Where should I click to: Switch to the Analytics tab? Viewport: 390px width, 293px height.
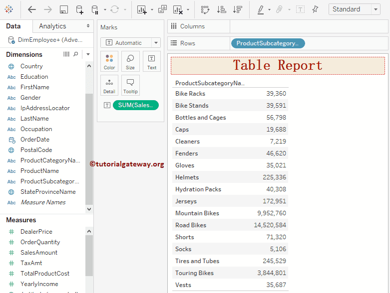click(52, 26)
